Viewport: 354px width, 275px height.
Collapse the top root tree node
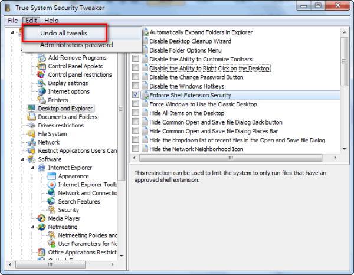(x=12, y=32)
